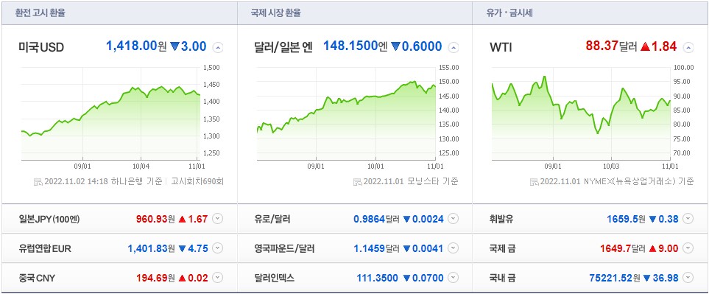
Task: Click the WTI title link
Action: [x=501, y=47]
